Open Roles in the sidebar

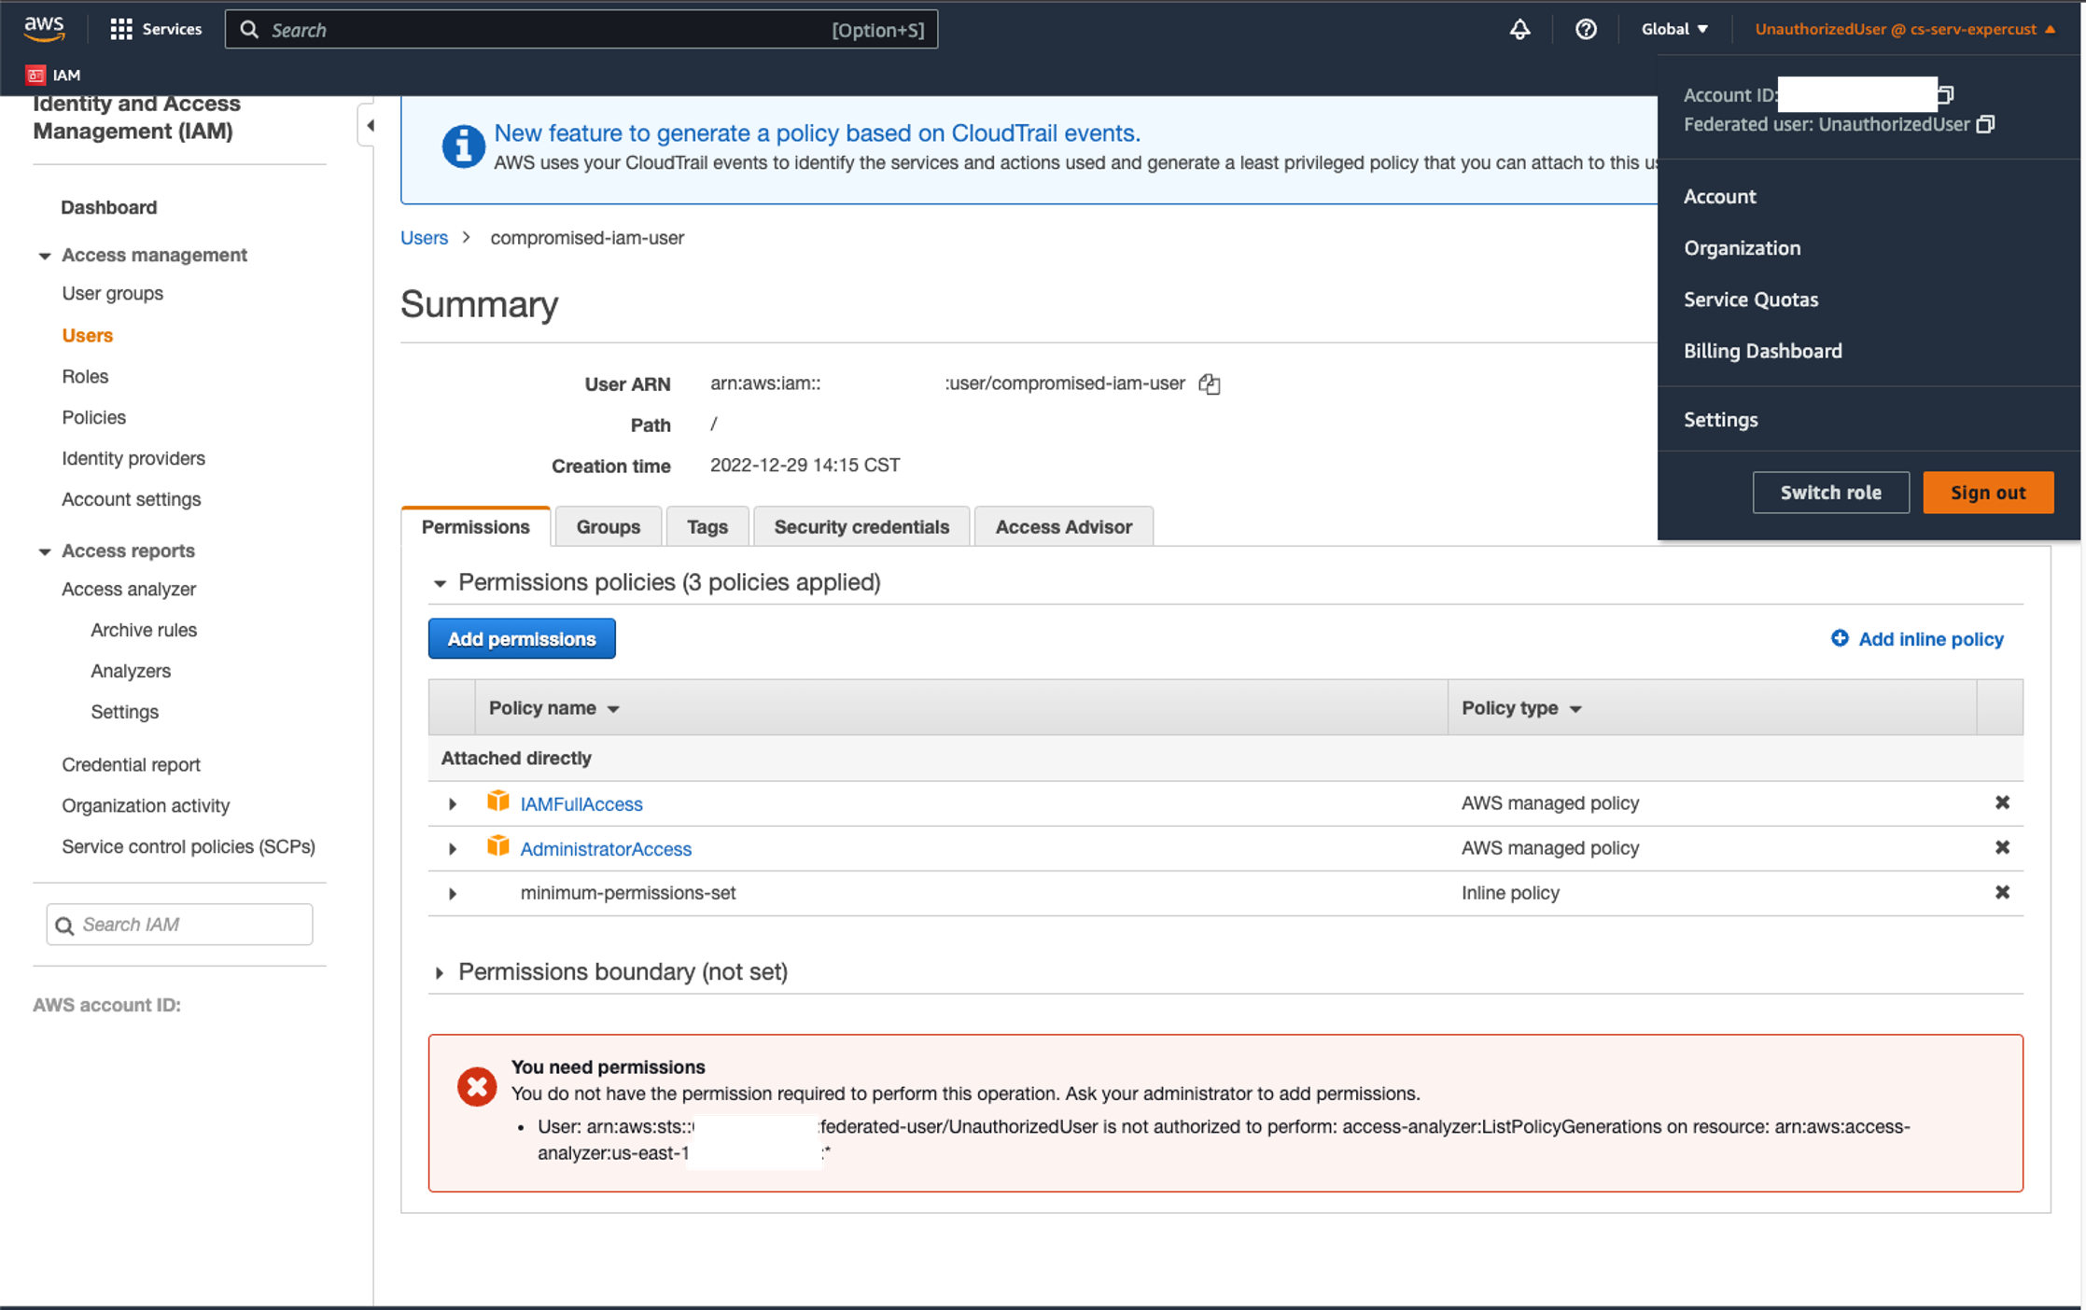point(85,376)
